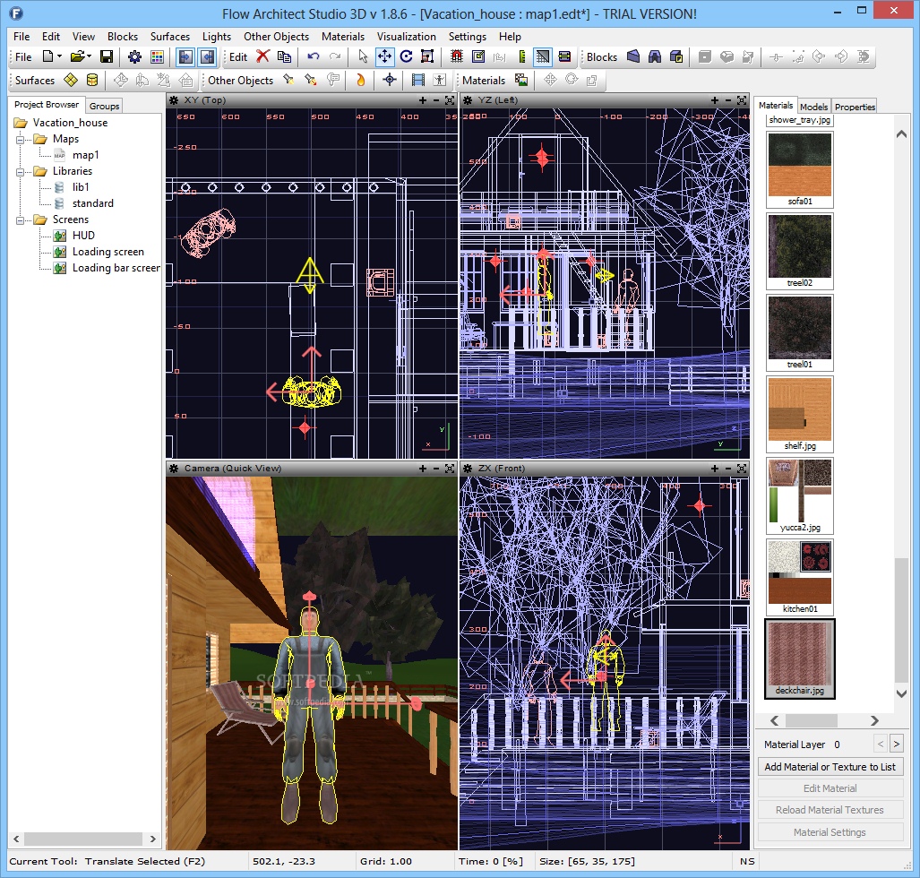Open the Visualization menu
The image size is (920, 878).
[x=406, y=37]
